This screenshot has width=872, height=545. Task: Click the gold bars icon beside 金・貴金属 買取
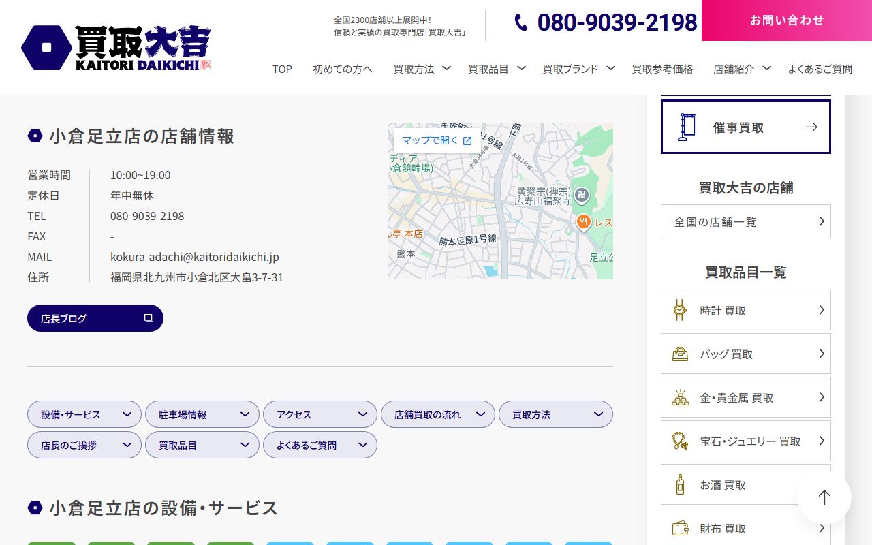click(x=680, y=397)
